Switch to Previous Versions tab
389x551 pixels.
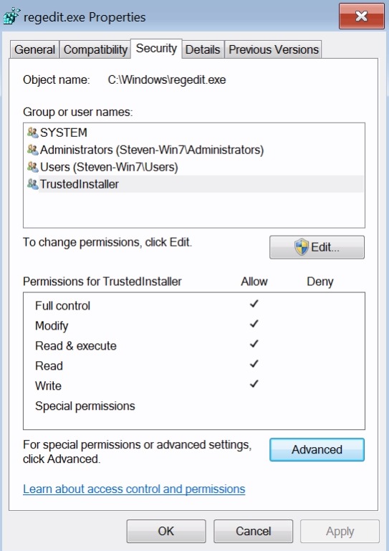[274, 49]
